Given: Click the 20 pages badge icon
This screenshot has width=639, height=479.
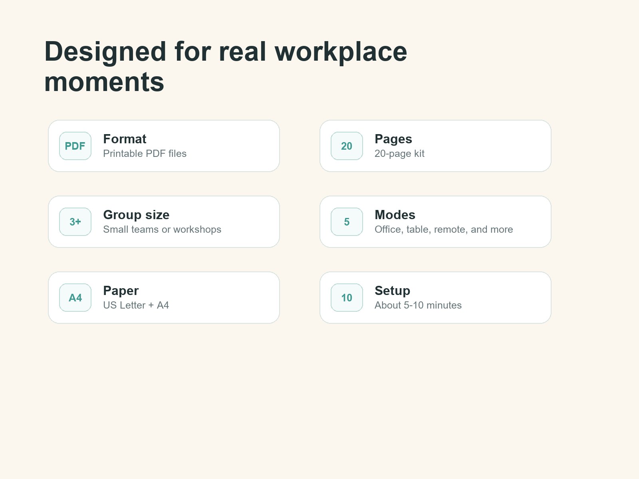Looking at the screenshot, I should (347, 146).
